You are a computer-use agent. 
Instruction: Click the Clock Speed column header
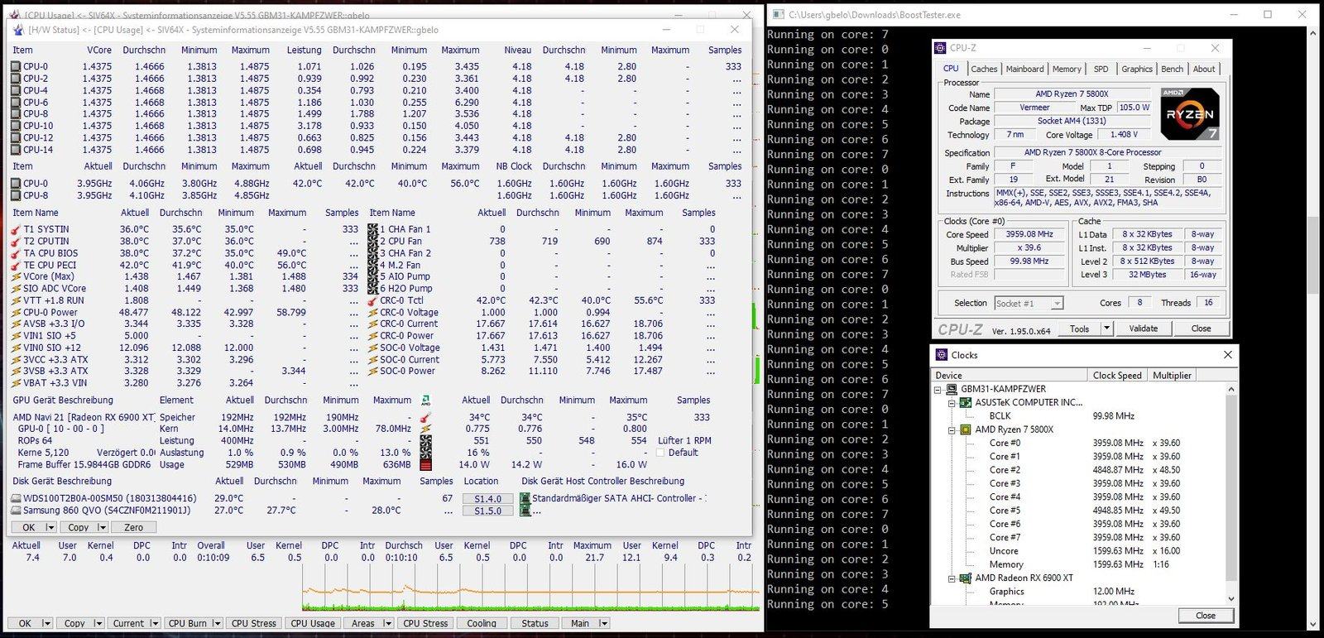1117,375
